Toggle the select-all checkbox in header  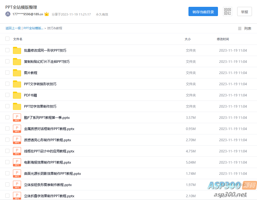[x=7, y=39]
